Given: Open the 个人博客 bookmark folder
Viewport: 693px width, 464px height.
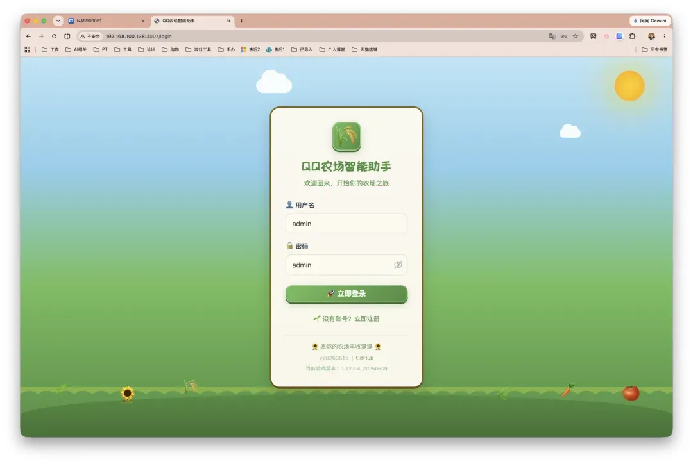Looking at the screenshot, I should click(x=332, y=49).
